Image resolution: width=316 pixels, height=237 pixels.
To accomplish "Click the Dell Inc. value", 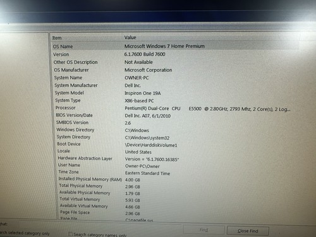I will point(133,85).
